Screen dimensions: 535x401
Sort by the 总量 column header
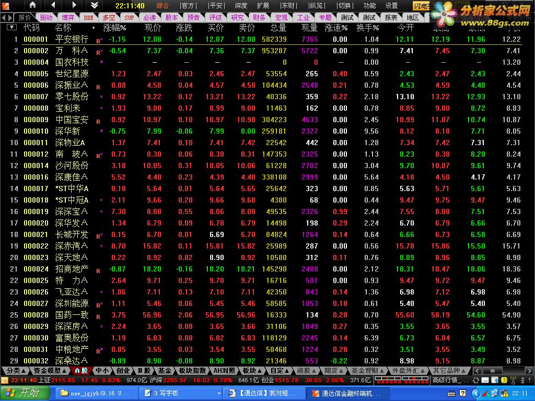tap(279, 28)
